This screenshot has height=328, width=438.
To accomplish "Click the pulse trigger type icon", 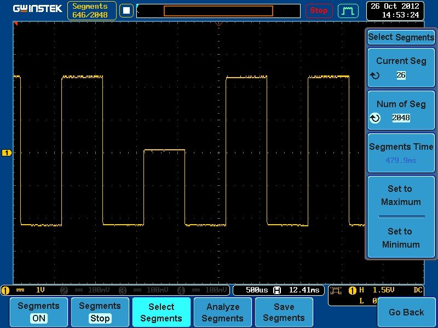I will (x=336, y=291).
